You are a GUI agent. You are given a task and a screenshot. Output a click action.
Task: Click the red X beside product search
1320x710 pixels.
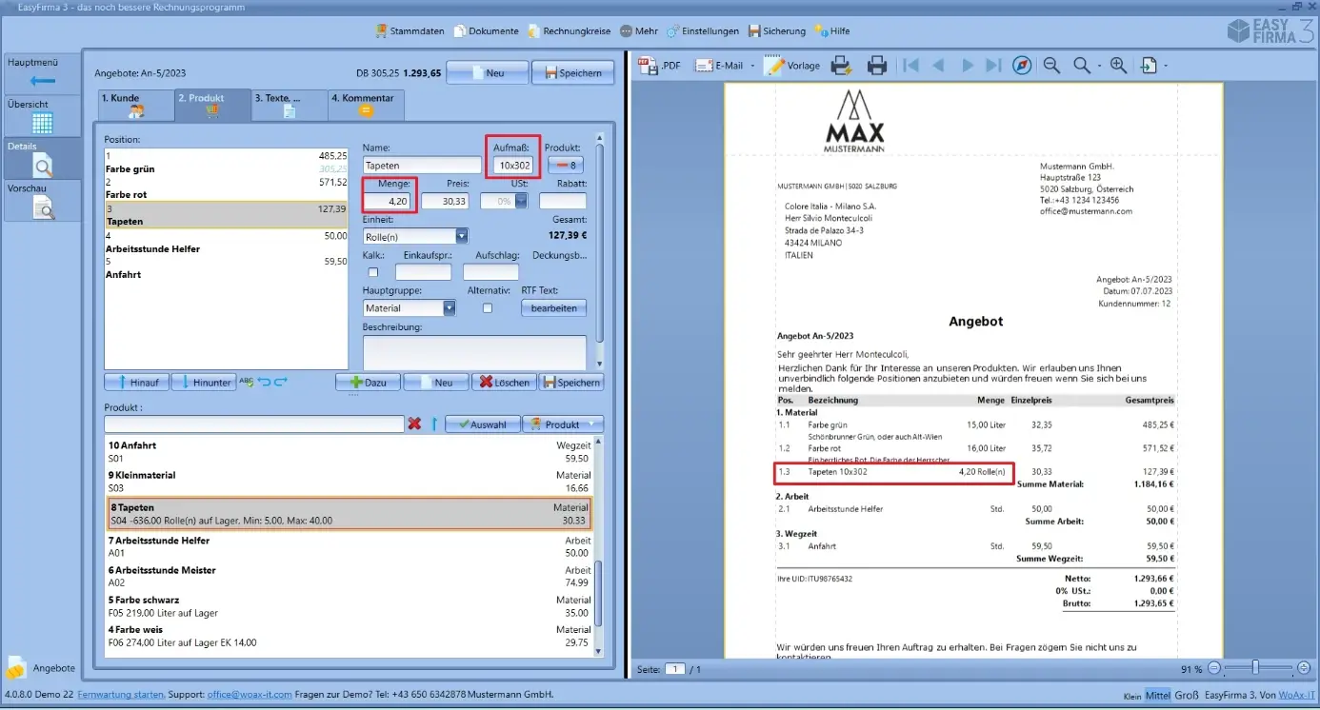(x=414, y=424)
